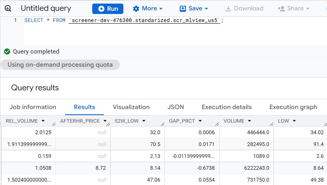Open 52W_LOW column dropdown arrow
The image size is (327, 185).
pyautogui.click(x=144, y=121)
